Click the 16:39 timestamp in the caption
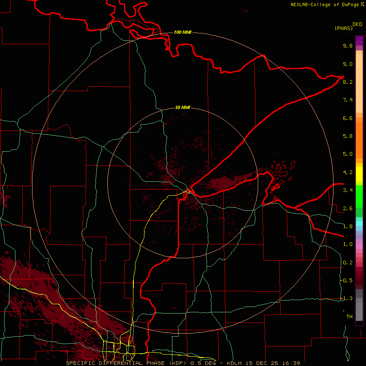The image size is (366, 366). [291, 363]
